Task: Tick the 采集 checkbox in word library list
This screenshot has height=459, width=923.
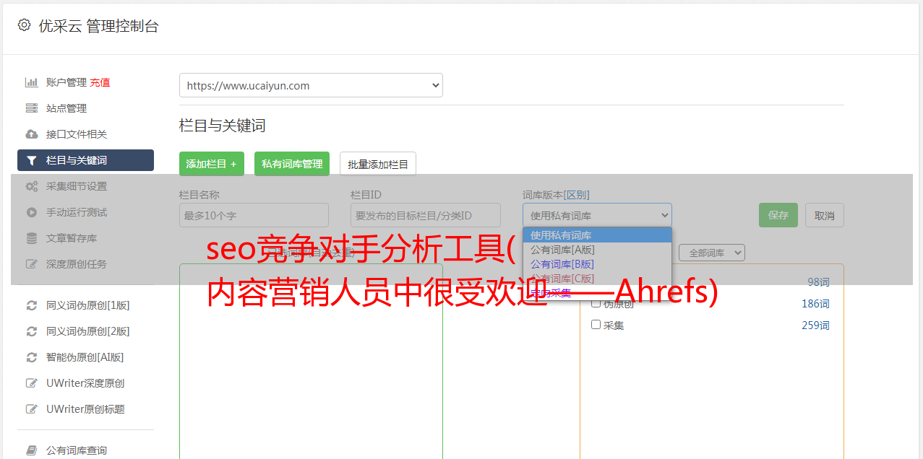Action: 596,325
